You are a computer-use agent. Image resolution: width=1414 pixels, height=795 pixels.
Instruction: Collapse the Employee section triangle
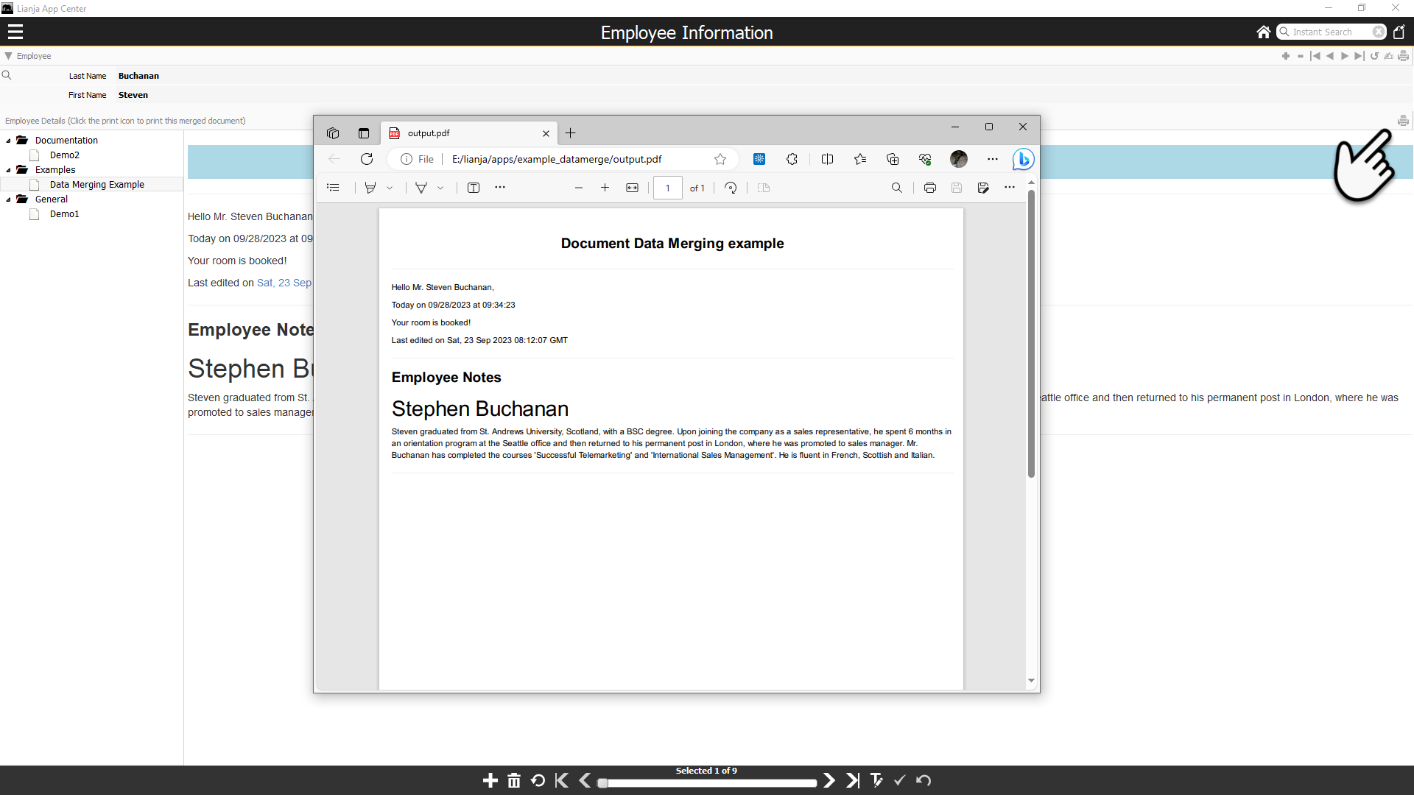pyautogui.click(x=8, y=56)
